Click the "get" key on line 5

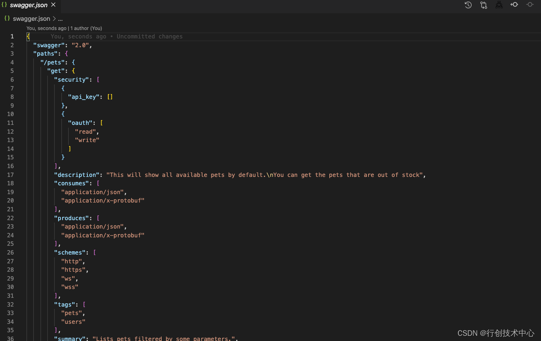tap(56, 71)
